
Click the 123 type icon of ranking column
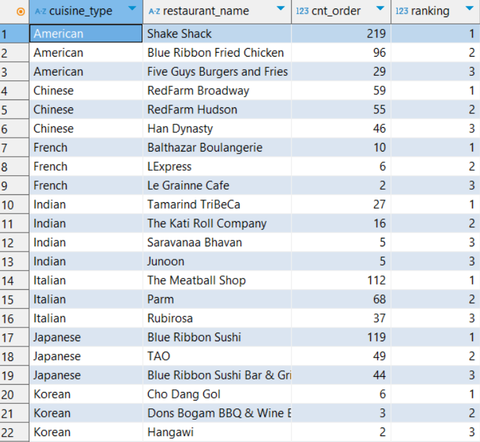(x=402, y=11)
